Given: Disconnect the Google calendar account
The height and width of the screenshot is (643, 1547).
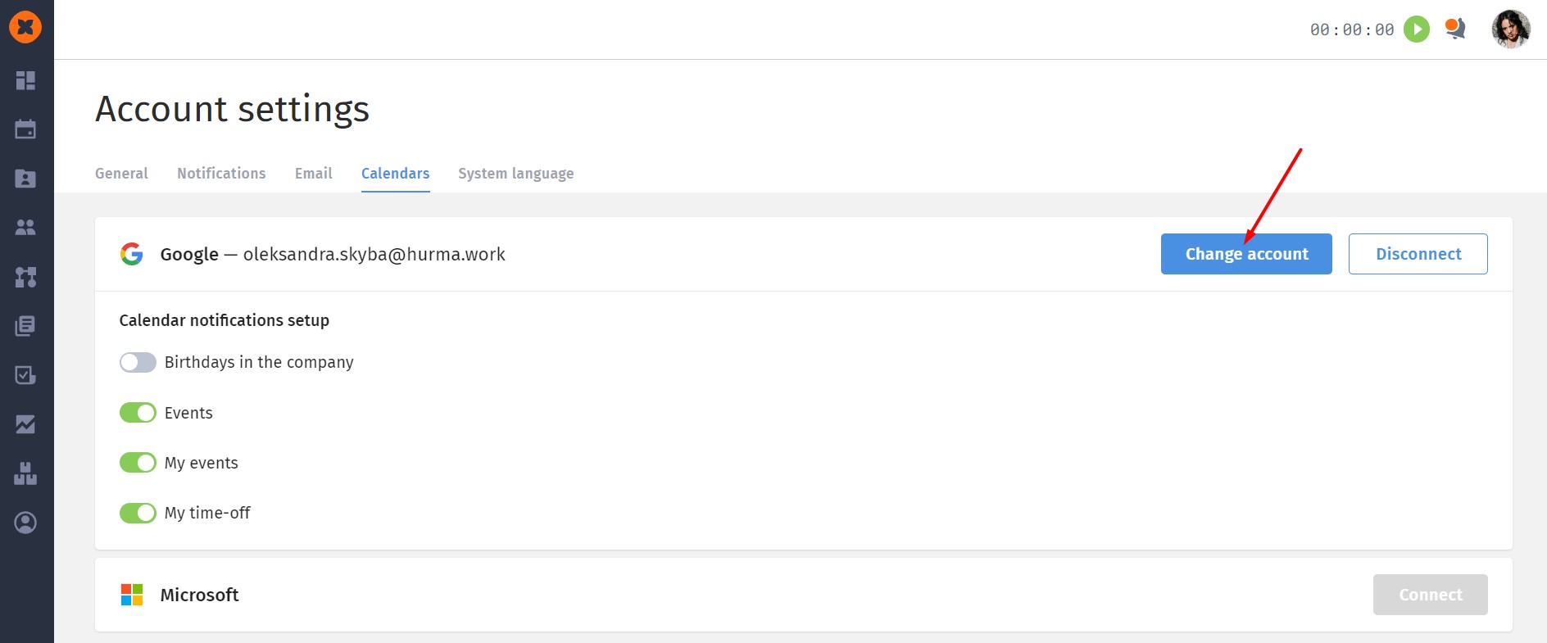Looking at the screenshot, I should (1418, 254).
